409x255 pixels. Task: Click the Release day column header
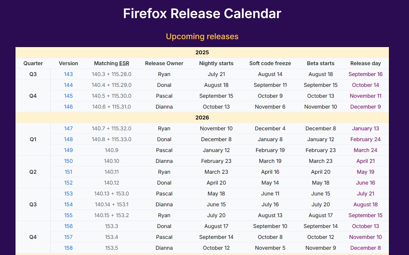point(366,63)
